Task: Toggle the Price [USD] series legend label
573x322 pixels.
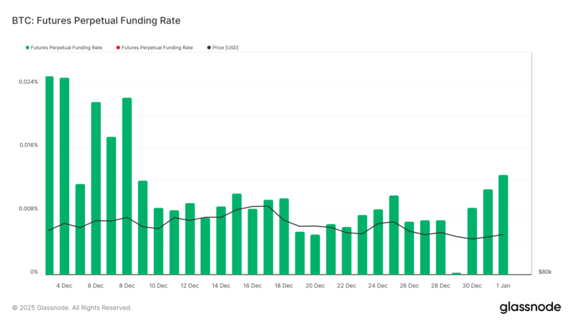Action: [x=225, y=48]
